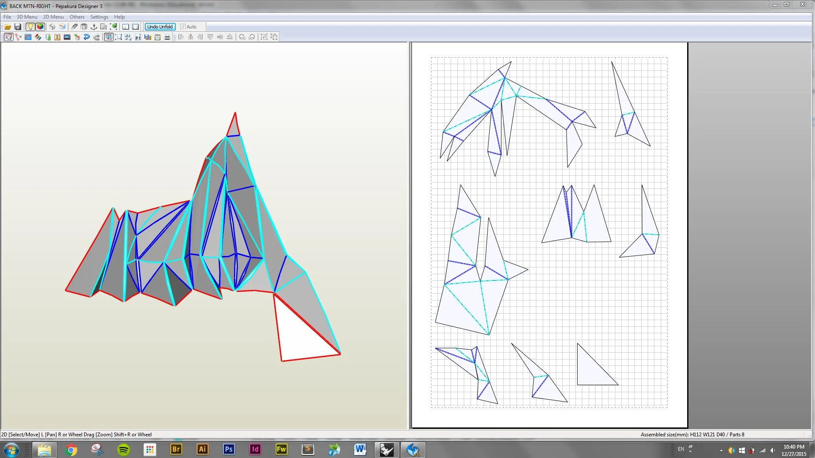Image resolution: width=815 pixels, height=458 pixels.
Task: Open a file with the folder icon
Action: 8,27
